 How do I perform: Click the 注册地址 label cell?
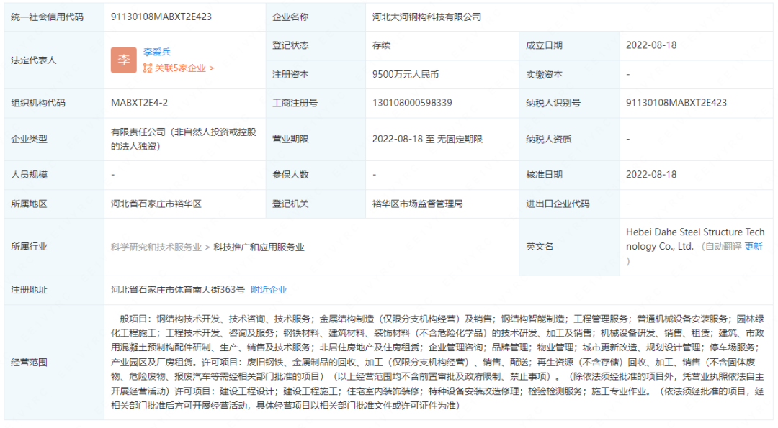point(54,290)
